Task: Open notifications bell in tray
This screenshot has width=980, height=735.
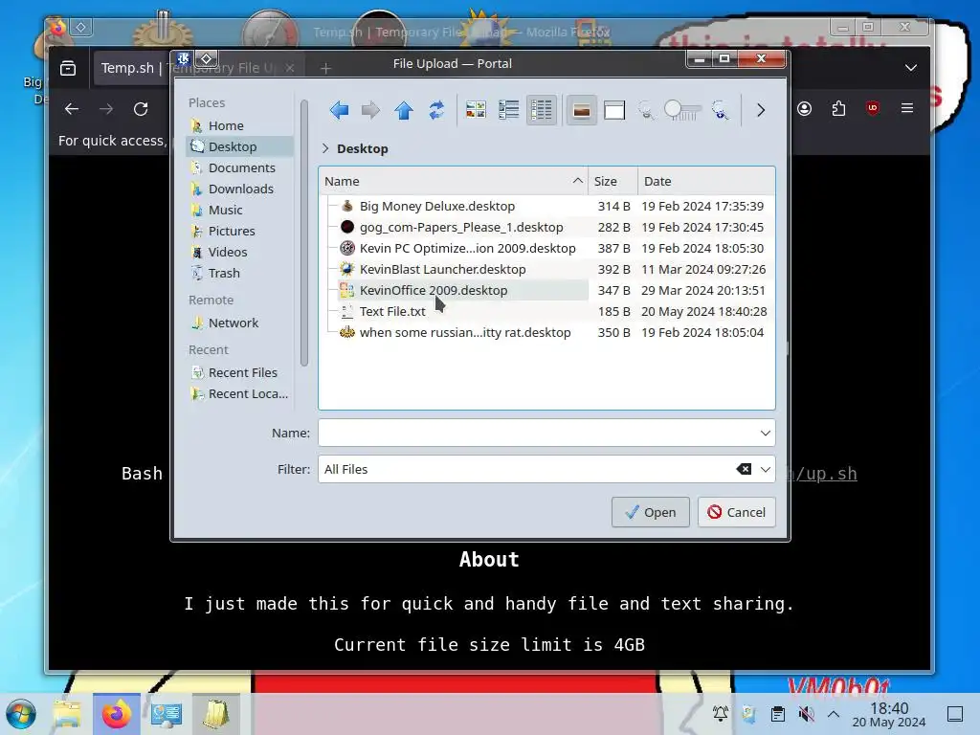Action: click(721, 714)
